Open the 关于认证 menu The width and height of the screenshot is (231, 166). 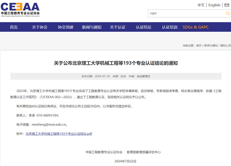point(117,27)
